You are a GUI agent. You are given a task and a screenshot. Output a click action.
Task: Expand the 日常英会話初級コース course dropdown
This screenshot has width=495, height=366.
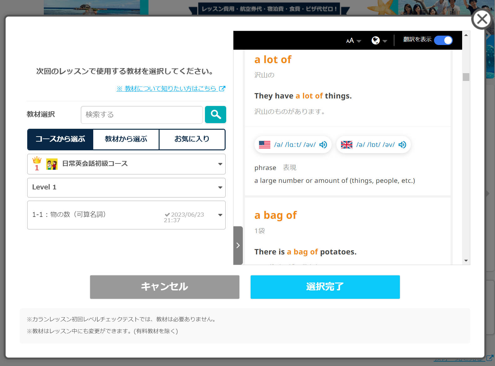126,164
